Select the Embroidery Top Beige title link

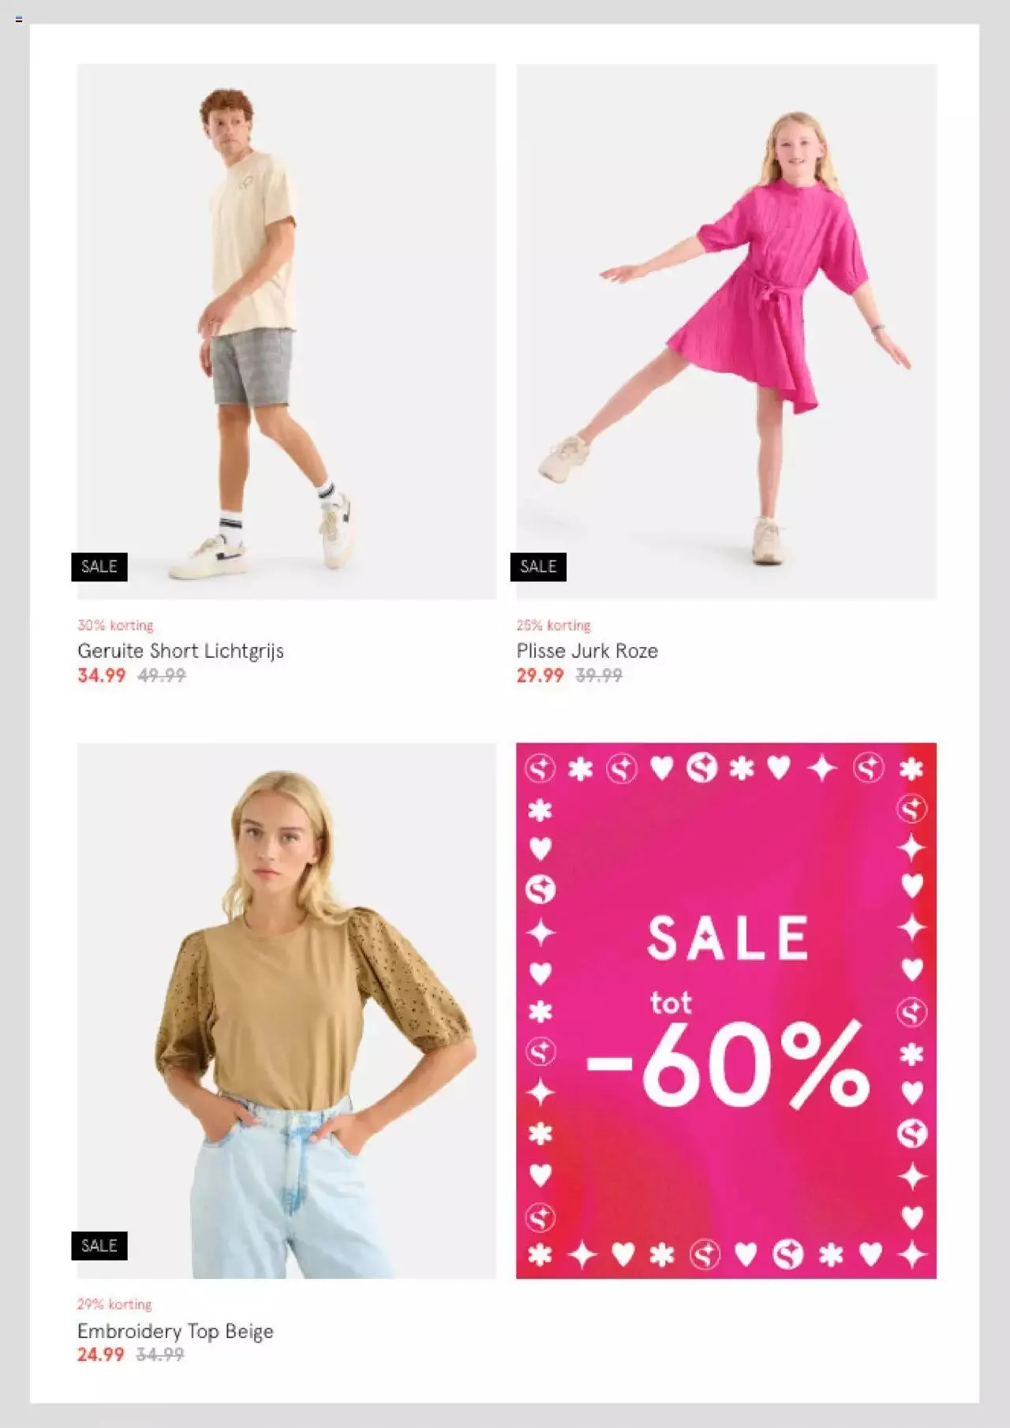tap(175, 1331)
